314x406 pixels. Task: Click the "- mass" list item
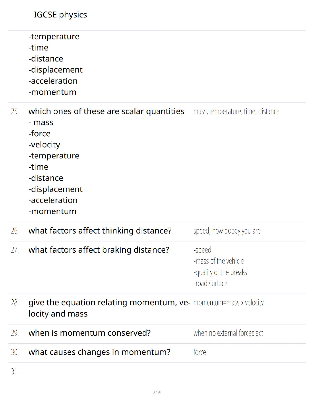point(41,123)
